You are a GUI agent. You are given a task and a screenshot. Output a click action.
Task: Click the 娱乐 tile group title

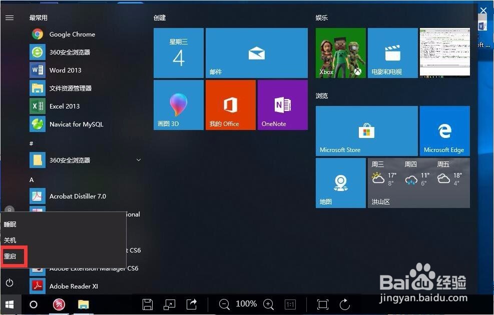coord(322,17)
